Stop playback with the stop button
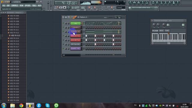192x108 pixels. tap(64, 7)
